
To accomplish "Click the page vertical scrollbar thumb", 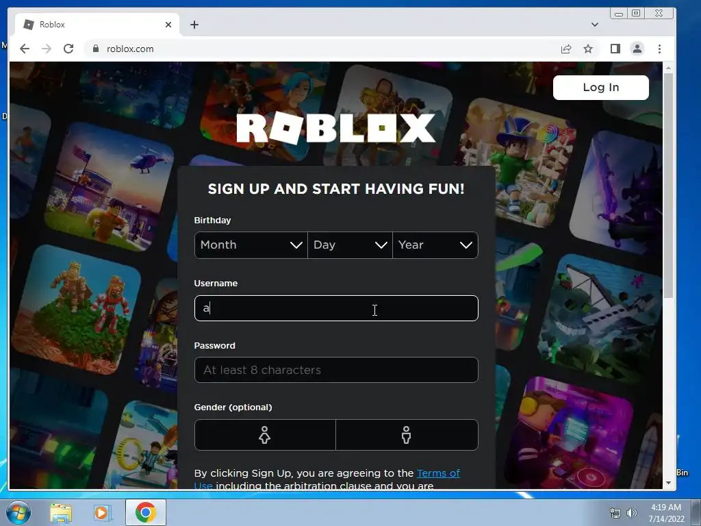I will coord(668,186).
